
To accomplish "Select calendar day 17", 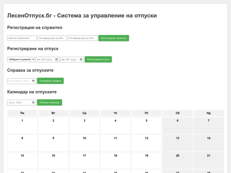I will pyautogui.click(x=84, y=161).
